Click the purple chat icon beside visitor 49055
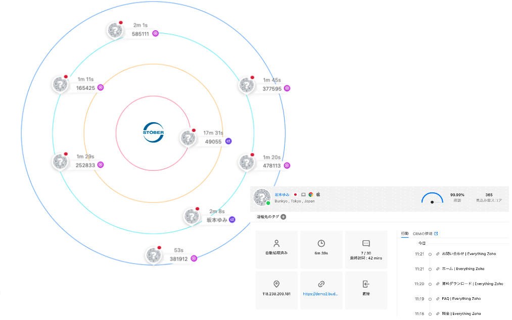Screen dimensions: 512x320 (228, 142)
